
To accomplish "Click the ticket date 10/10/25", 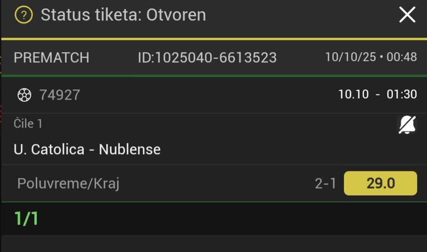I will pyautogui.click(x=351, y=57).
